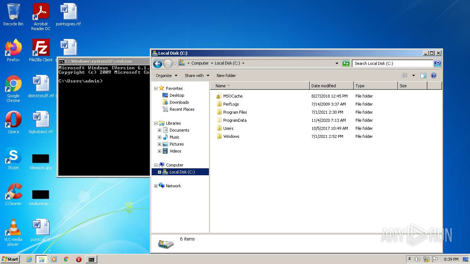Switch to the cmd.exe taskbar button

tap(91, 259)
